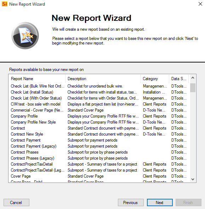The height and width of the screenshot is (209, 205).
Task: Select Contract Payment (Legacy) subreport
Action: (x=99, y=146)
